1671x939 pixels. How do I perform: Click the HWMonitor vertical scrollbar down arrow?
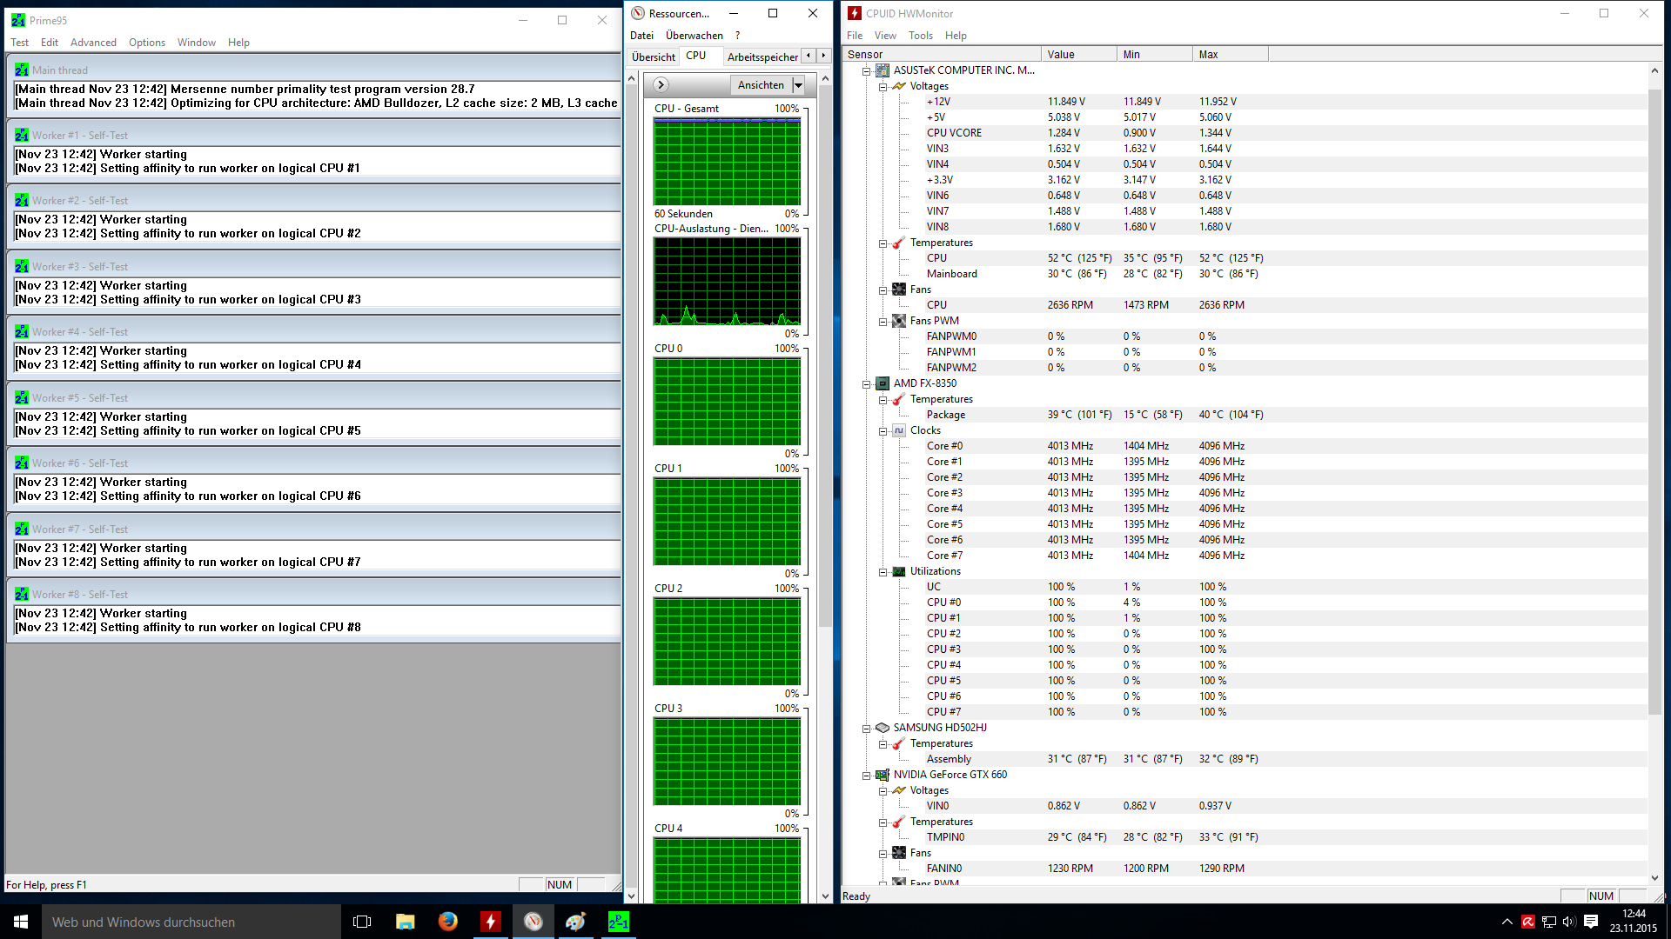coord(1654,878)
